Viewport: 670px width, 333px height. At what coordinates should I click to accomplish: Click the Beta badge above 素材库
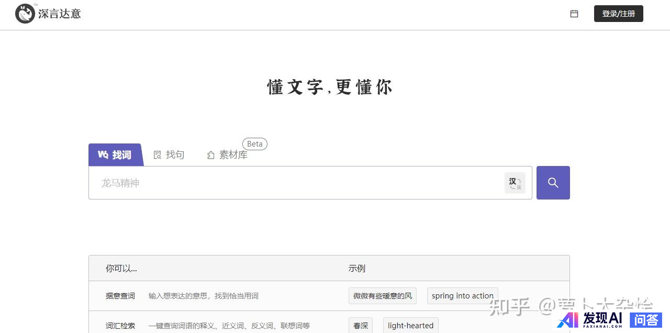255,144
